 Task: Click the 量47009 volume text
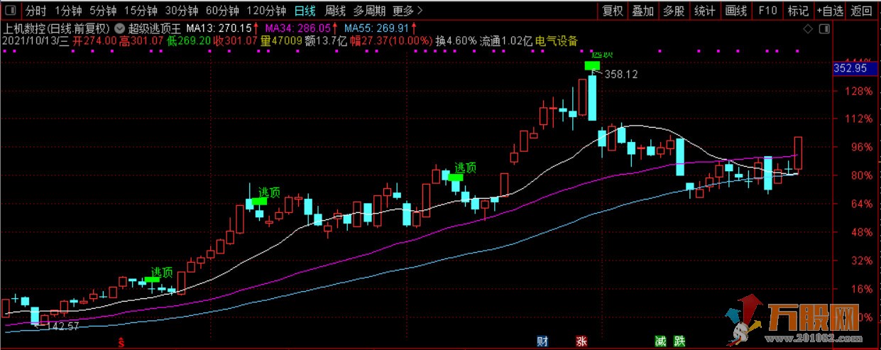click(280, 41)
